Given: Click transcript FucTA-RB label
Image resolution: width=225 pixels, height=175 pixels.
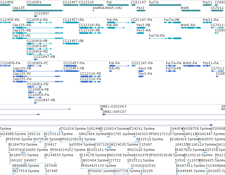Looking at the screenshot, I should click(172, 20).
